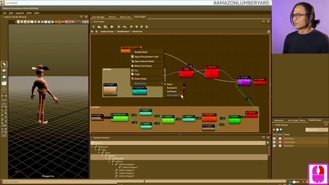
Task: Click the add node group plus icon
Action: coord(274,130)
